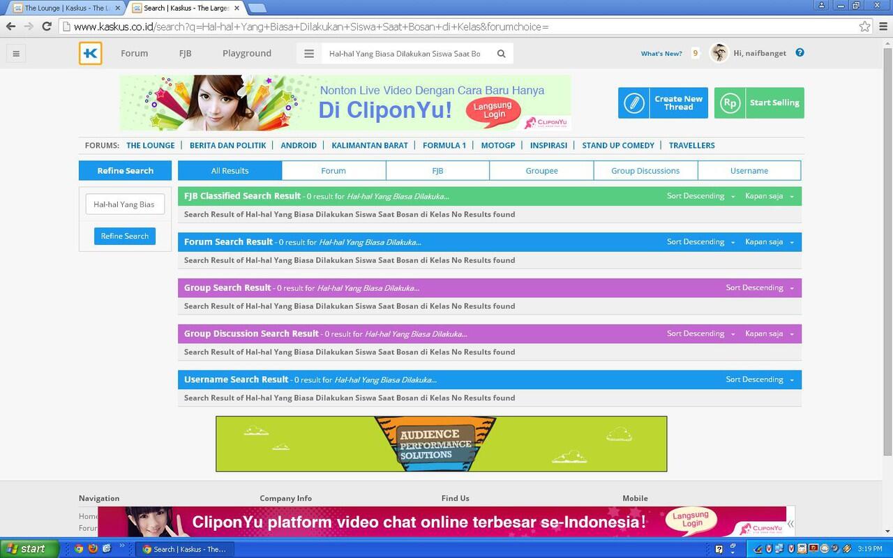Image resolution: width=893 pixels, height=558 pixels.
Task: Click the Start Selling button
Action: [x=759, y=103]
